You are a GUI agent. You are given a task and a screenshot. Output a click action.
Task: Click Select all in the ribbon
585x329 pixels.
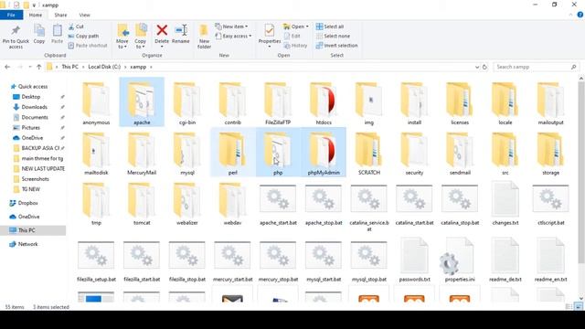coord(330,27)
